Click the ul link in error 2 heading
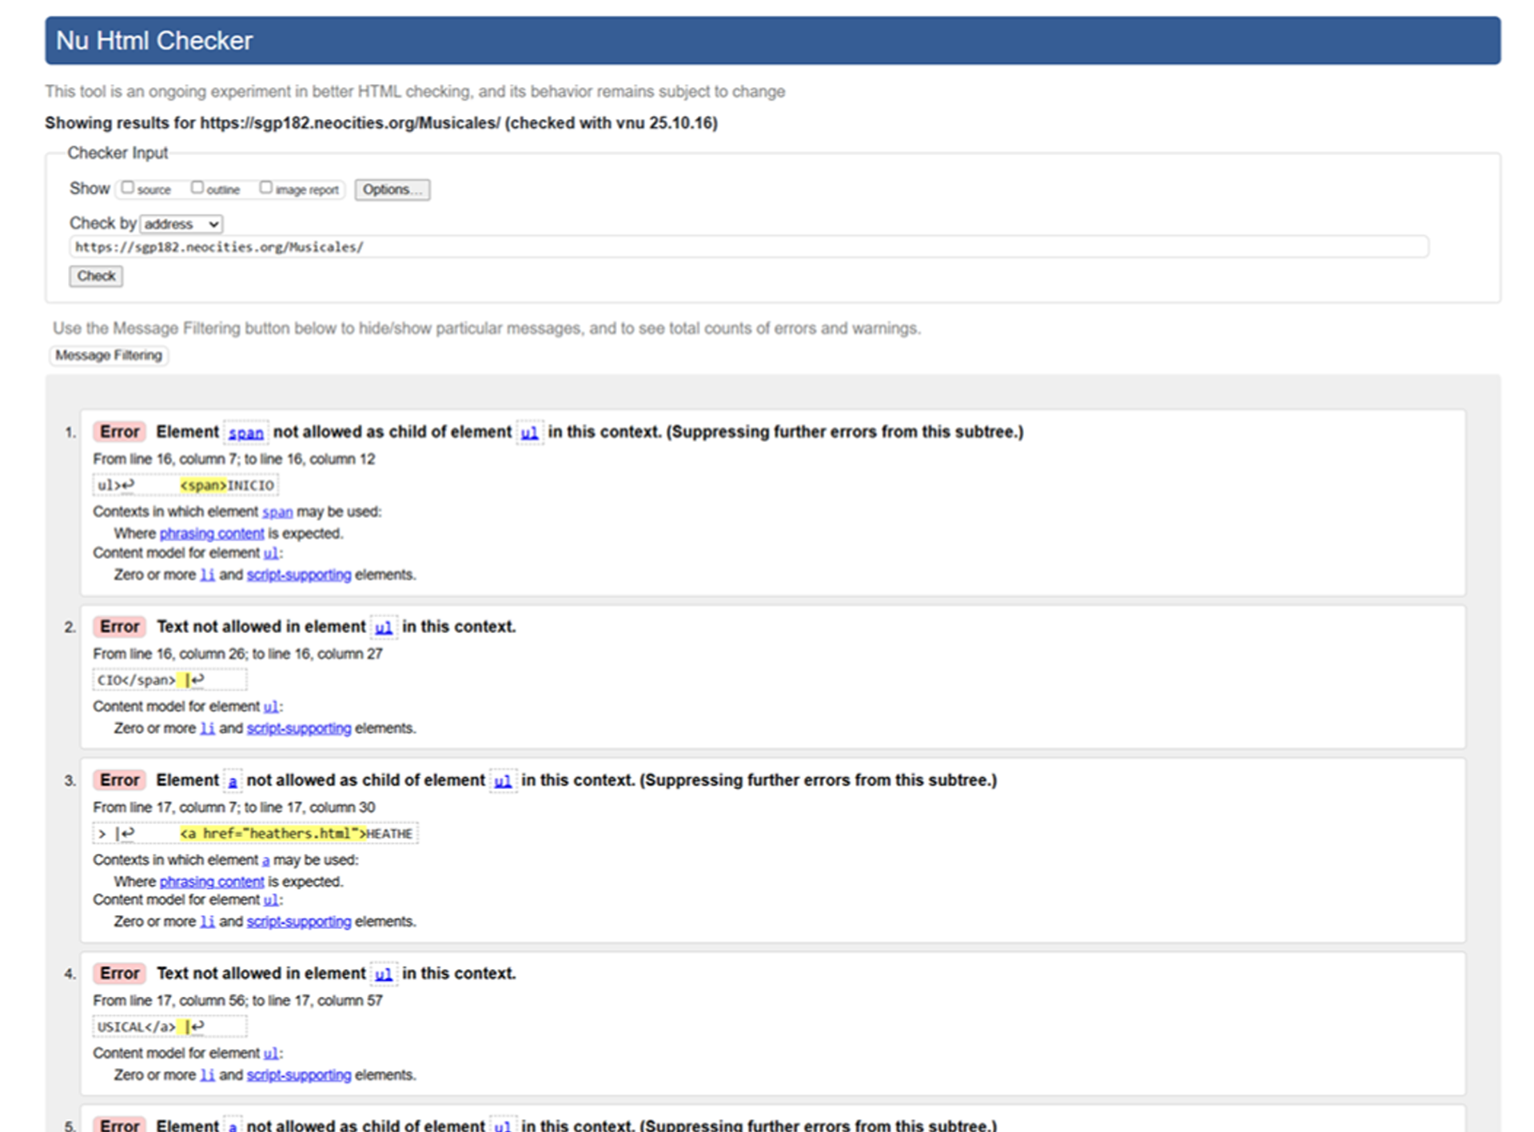 (384, 628)
